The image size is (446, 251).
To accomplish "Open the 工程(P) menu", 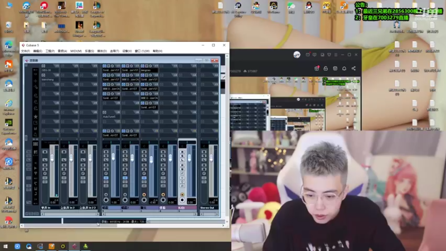I will (x=50, y=51).
